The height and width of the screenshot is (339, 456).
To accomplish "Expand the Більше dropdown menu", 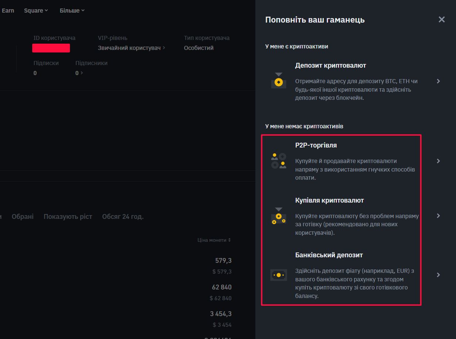I will click(72, 10).
